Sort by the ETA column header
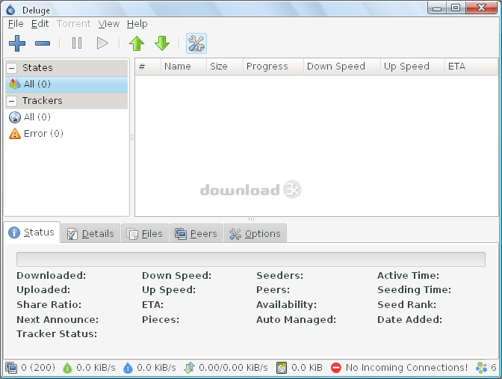The height and width of the screenshot is (379, 502). click(x=471, y=67)
